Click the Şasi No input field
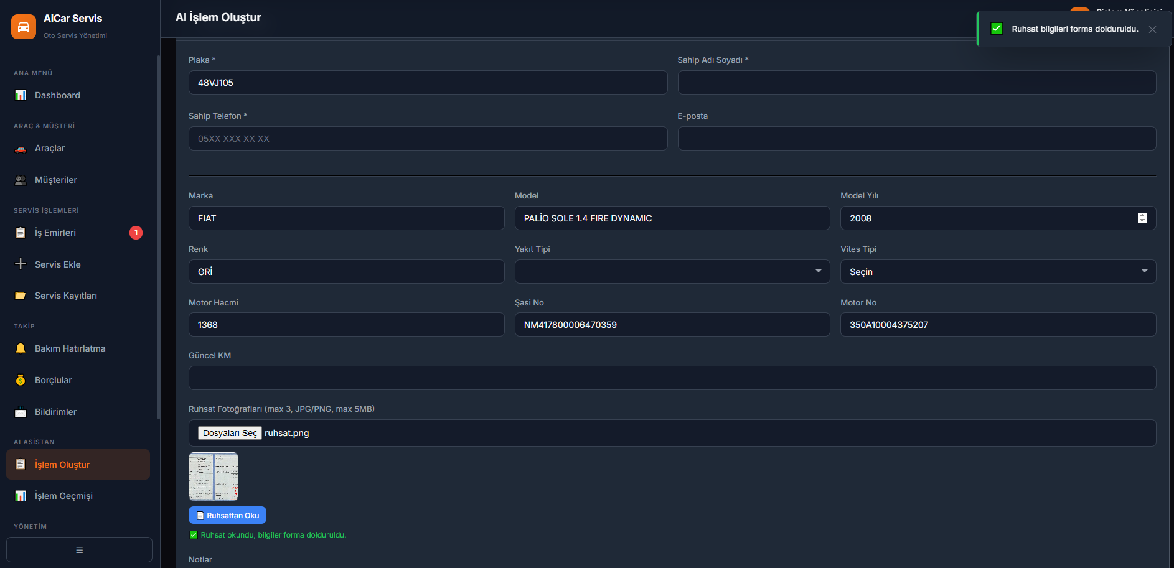The width and height of the screenshot is (1174, 568). click(x=672, y=324)
